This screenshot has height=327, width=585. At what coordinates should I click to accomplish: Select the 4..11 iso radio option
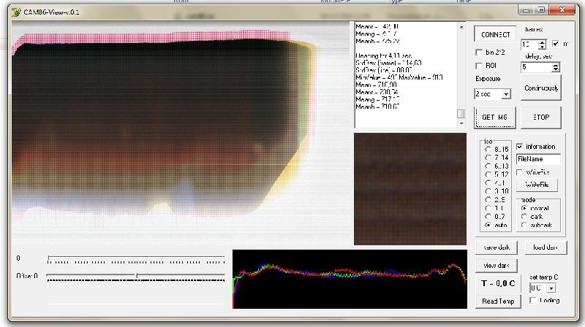(x=488, y=183)
